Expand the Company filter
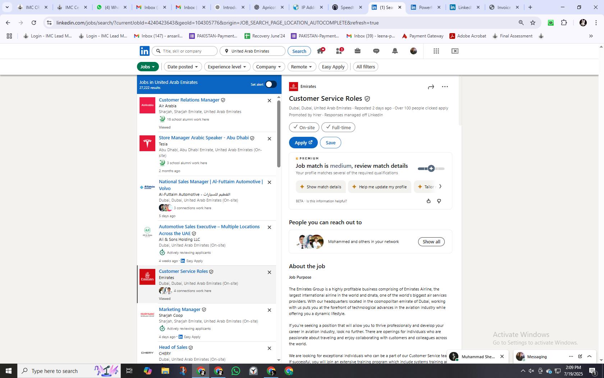Image resolution: width=604 pixels, height=378 pixels. coord(269,67)
